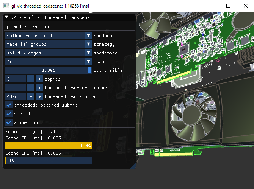Maximize the gl_vk_threaded_cadscene window

click(x=228, y=6)
